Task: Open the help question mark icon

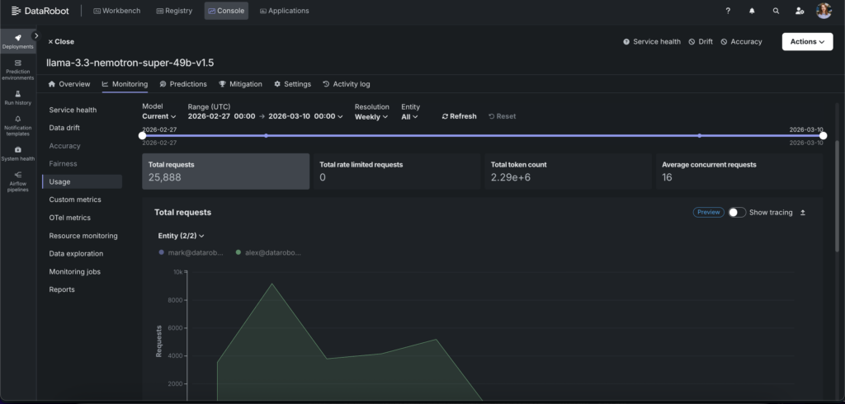Action: [x=728, y=11]
